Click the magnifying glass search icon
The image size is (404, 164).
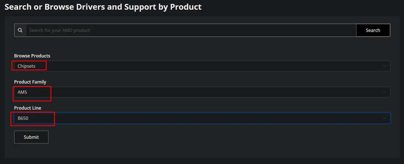[x=20, y=30]
